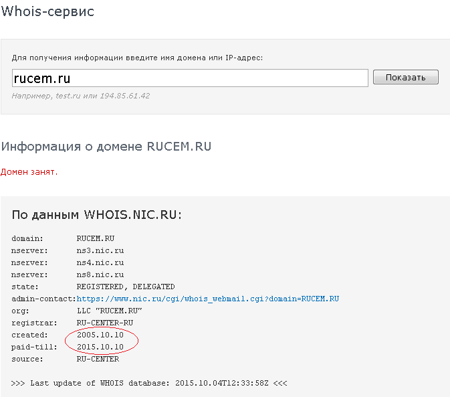The image size is (450, 397).
Task: Click the ns8.nic.ru nameserver entry
Action: tap(100, 274)
